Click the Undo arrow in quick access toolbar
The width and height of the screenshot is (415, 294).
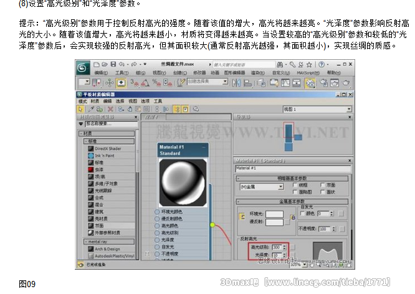coord(120,64)
